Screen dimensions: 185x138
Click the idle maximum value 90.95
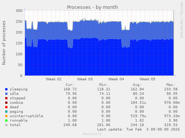click(172, 94)
